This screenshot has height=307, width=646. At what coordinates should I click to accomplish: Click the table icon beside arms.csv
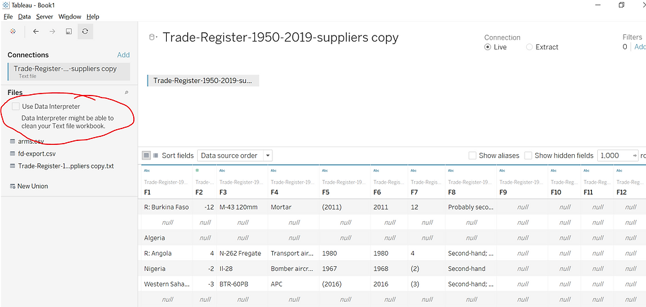click(x=13, y=142)
